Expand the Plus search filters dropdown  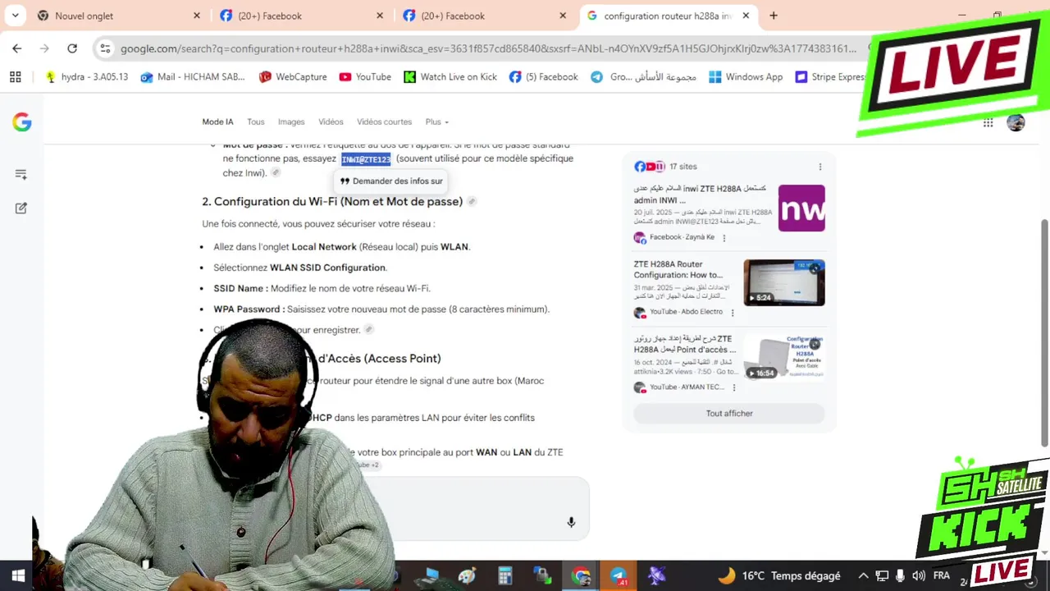click(436, 121)
